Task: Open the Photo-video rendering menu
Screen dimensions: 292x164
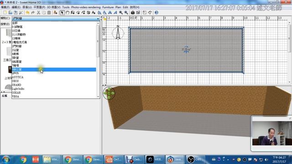Action: coord(86,7)
